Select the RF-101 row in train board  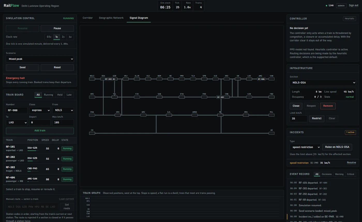(x=40, y=149)
